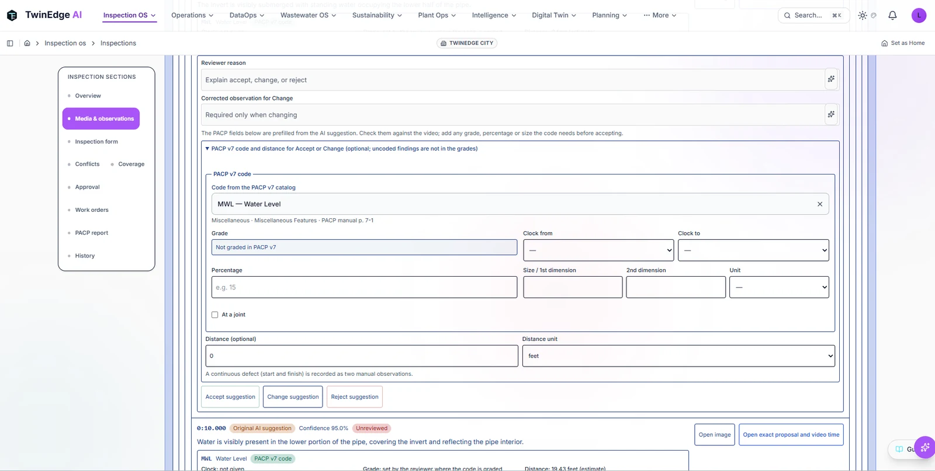Expand the Operations menu

pos(192,15)
